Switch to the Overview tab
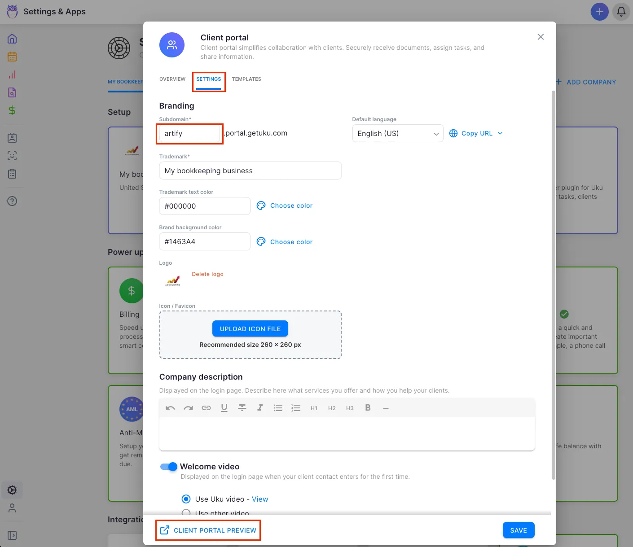This screenshot has height=547, width=633. tap(172, 79)
